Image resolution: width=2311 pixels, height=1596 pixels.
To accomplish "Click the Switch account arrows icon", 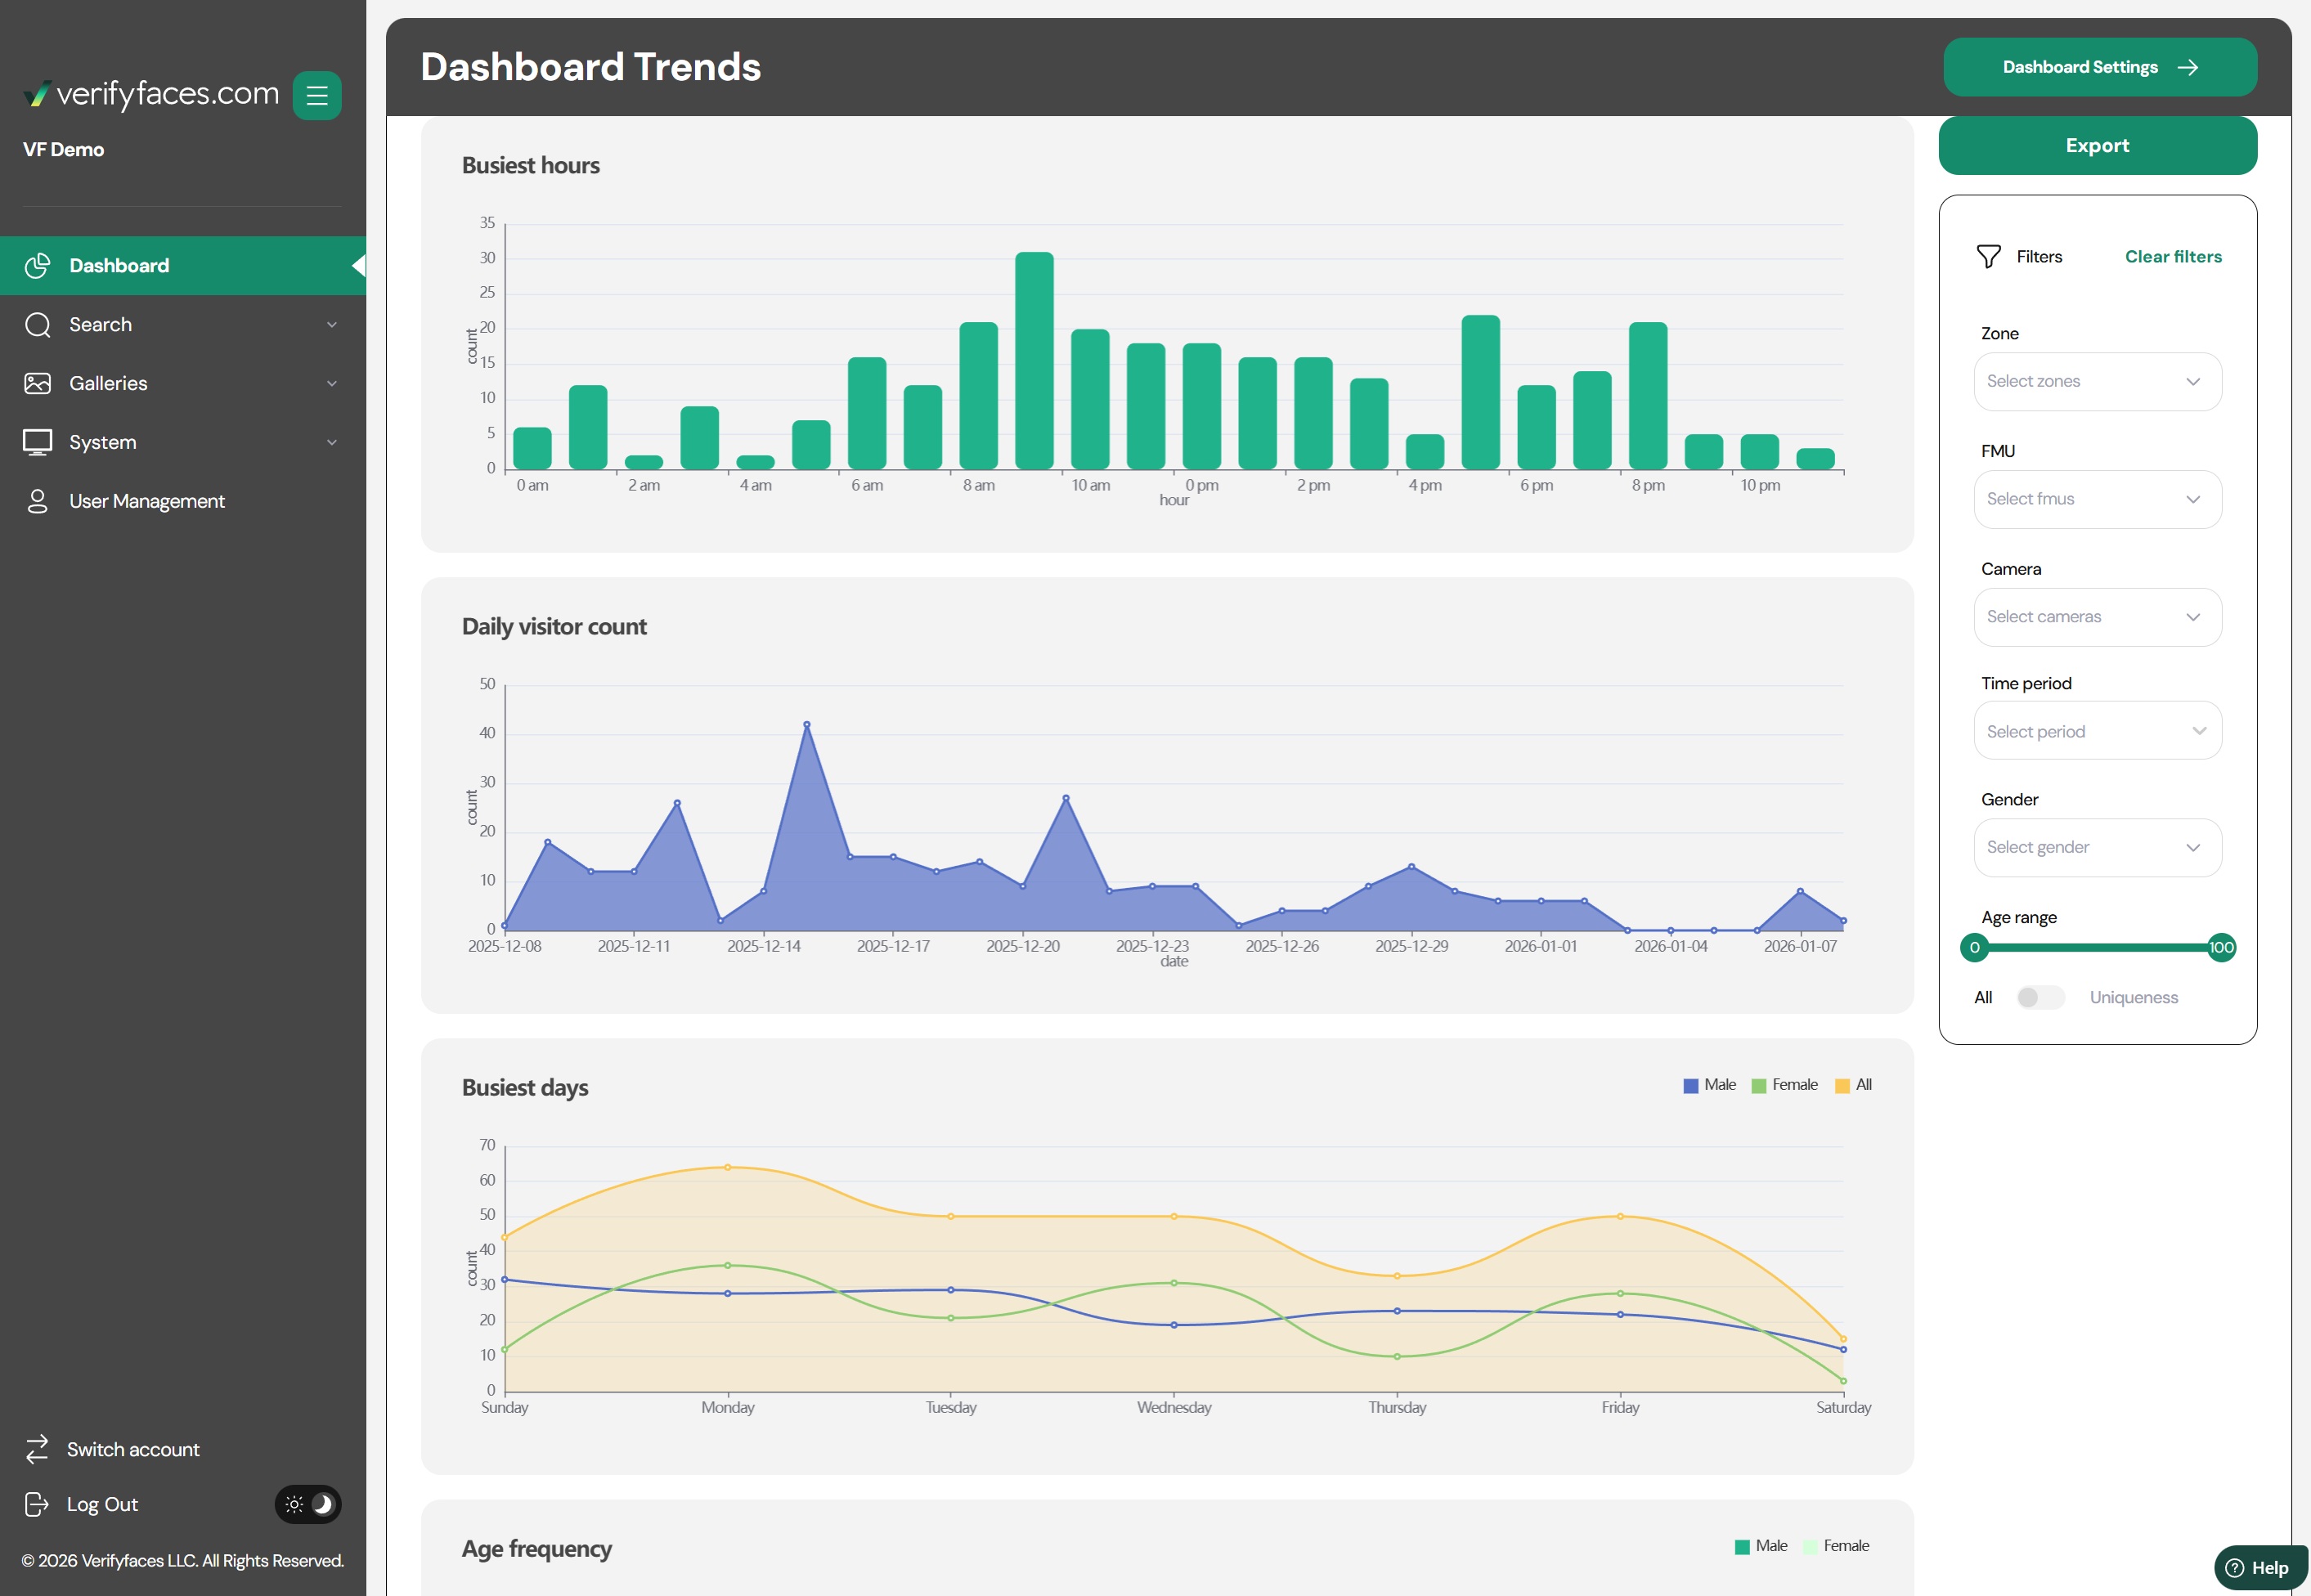I will pos(37,1450).
